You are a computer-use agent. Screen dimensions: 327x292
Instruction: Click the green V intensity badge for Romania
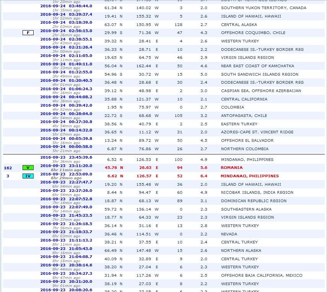pyautogui.click(x=28, y=168)
